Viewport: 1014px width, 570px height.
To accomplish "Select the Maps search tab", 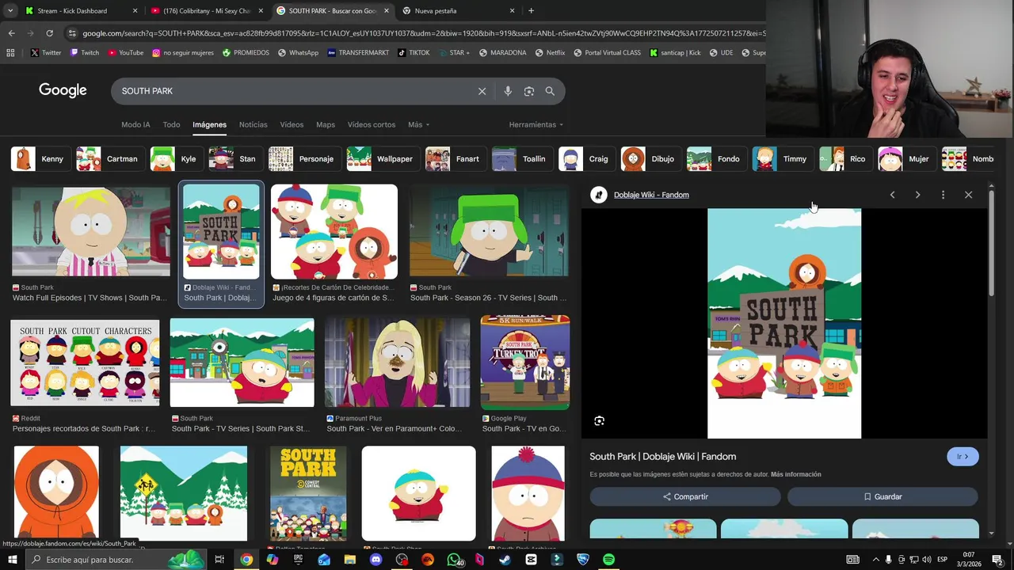I will click(x=326, y=125).
